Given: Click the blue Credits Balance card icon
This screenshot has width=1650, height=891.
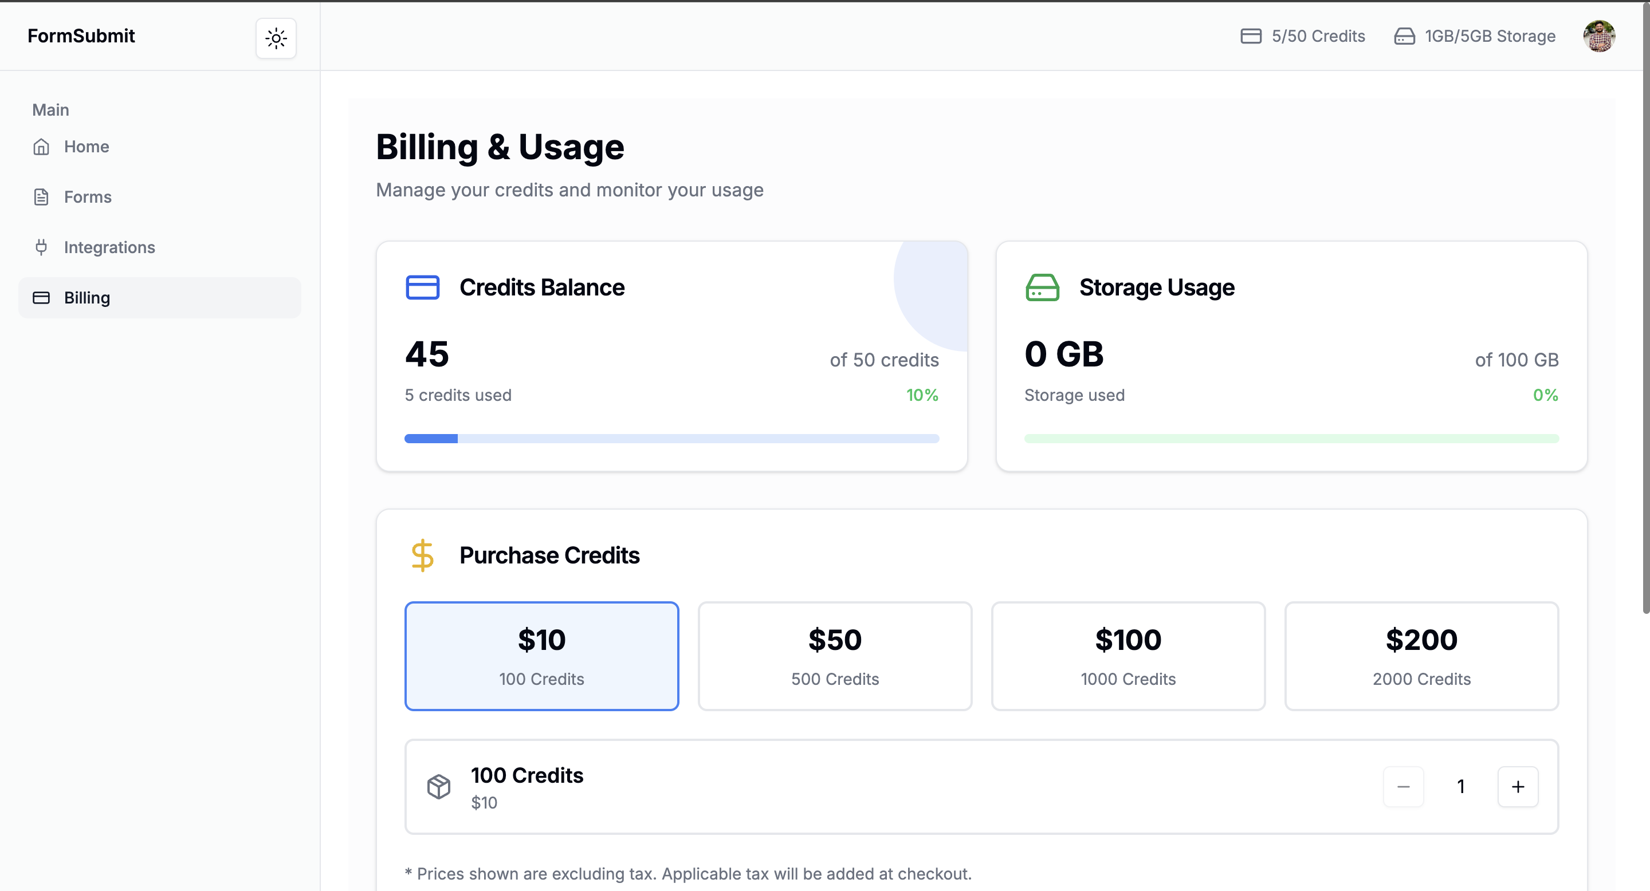Looking at the screenshot, I should click(422, 287).
